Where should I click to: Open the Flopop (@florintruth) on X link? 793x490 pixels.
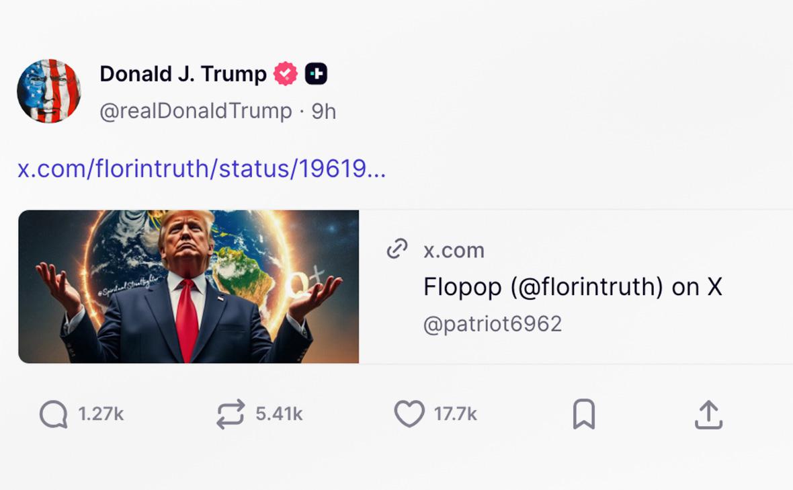tap(573, 286)
